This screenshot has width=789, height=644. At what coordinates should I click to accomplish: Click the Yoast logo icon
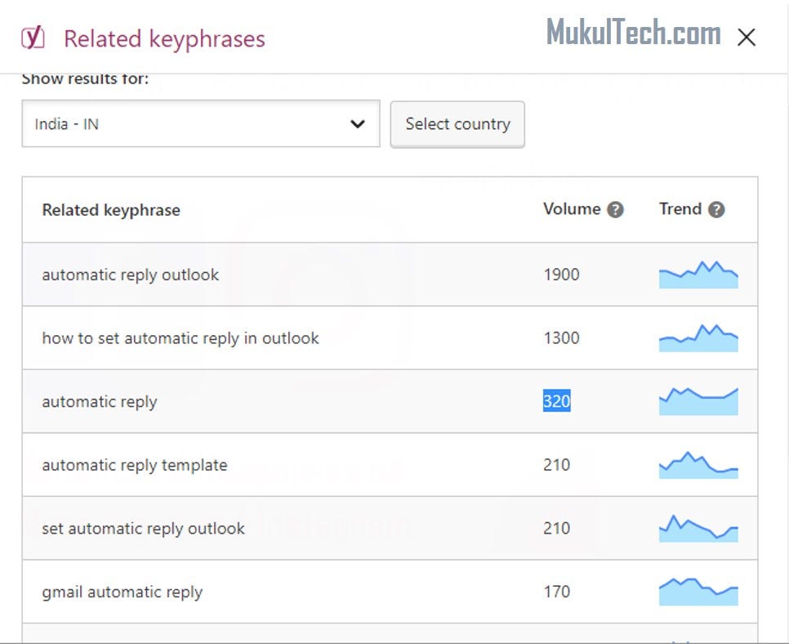tap(33, 38)
